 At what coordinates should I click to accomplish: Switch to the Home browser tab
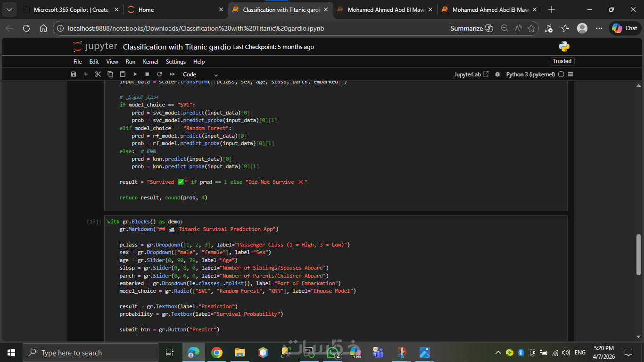click(x=146, y=9)
